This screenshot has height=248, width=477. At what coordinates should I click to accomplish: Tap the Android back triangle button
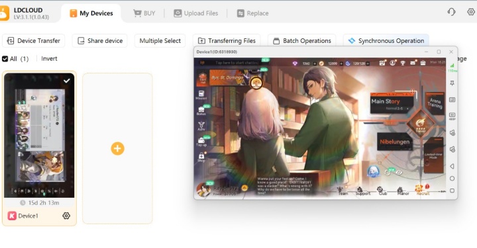point(452,166)
